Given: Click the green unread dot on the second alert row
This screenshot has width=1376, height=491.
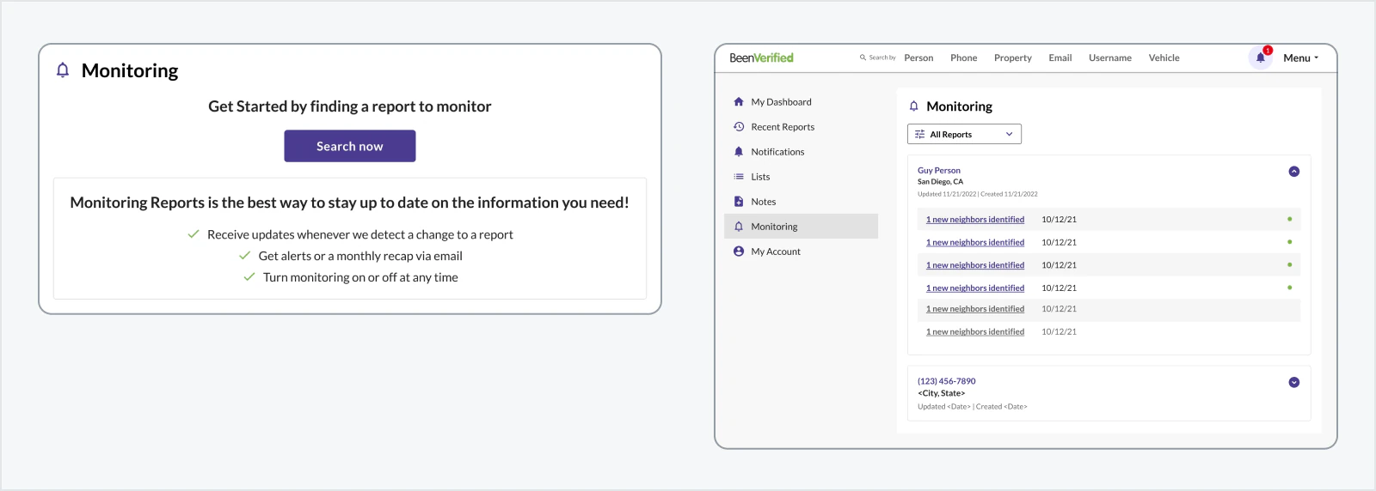Looking at the screenshot, I should [x=1289, y=241].
